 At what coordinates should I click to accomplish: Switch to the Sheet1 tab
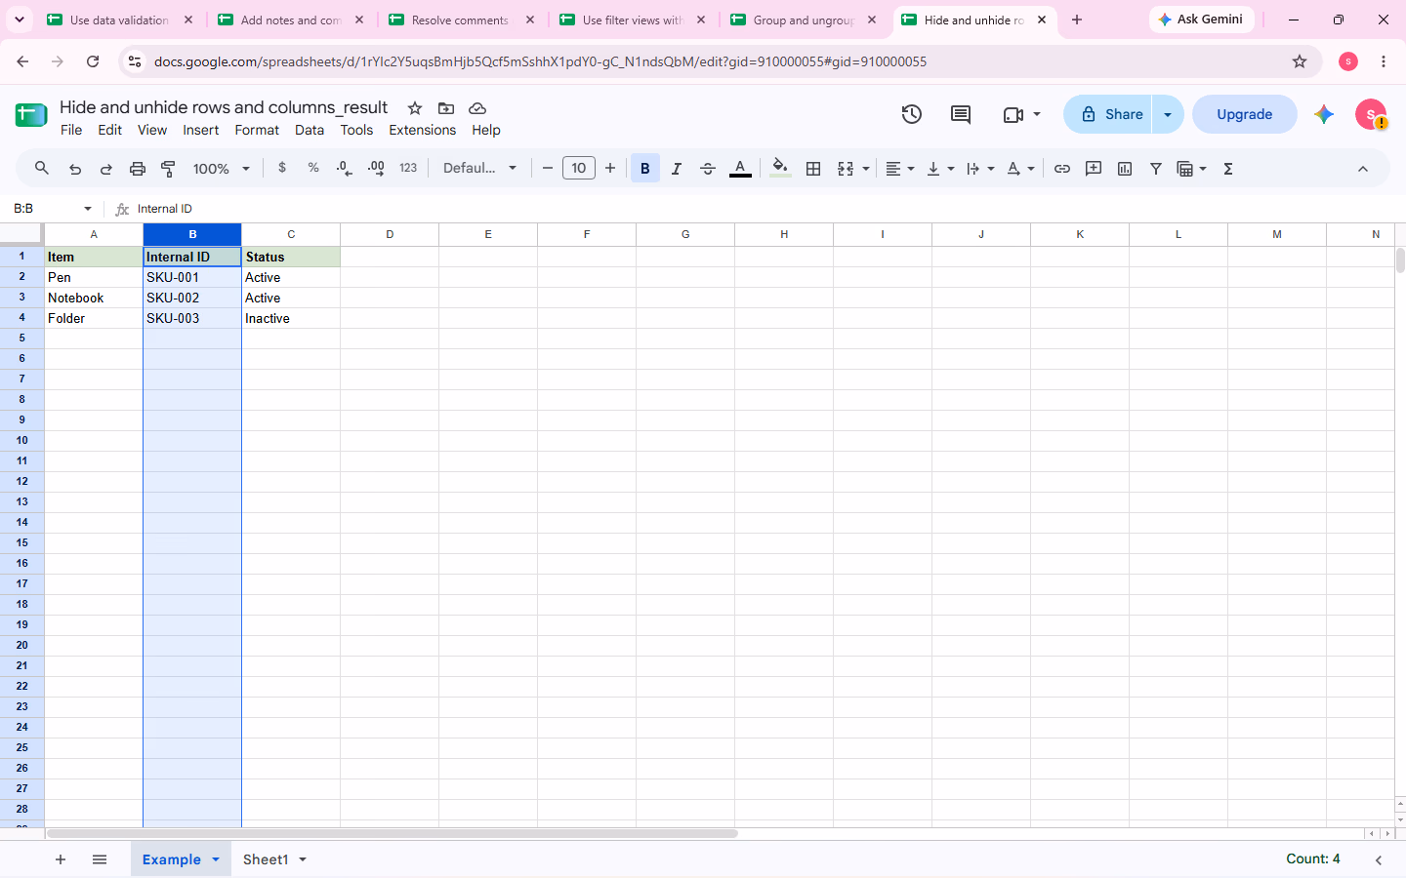pyautogui.click(x=266, y=859)
